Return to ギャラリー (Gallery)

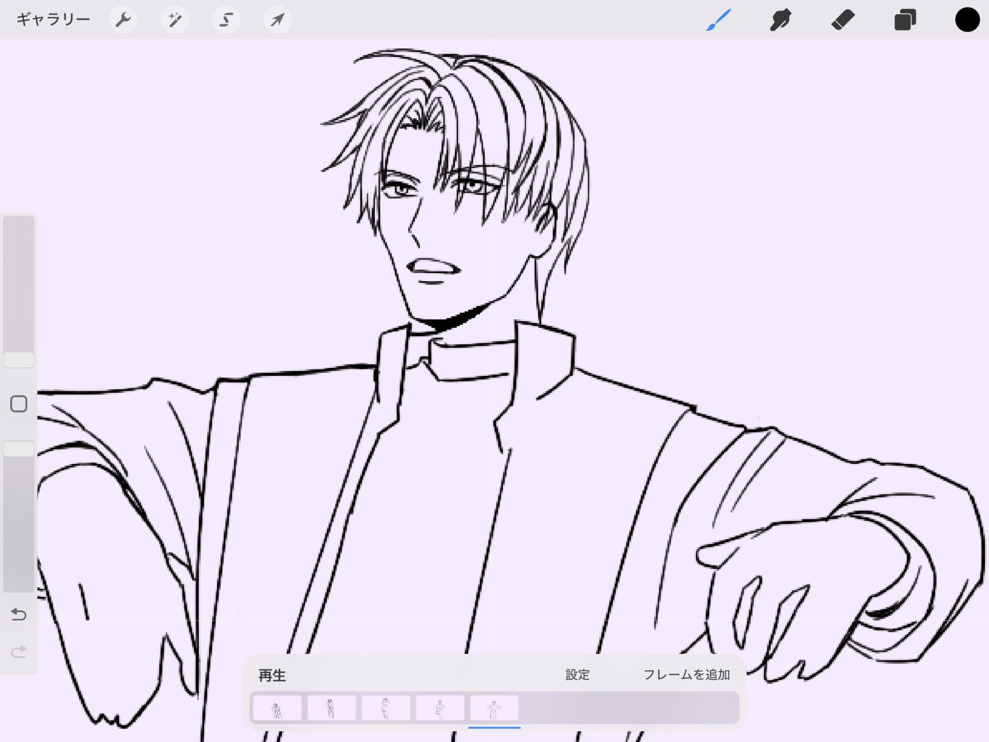53,20
